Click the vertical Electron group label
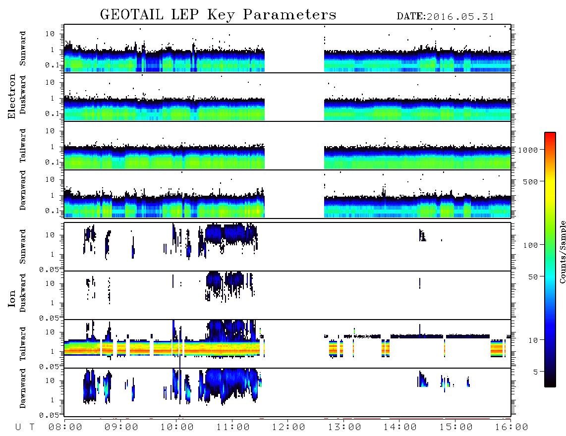Viewport: 566px width, 436px height. point(11,96)
